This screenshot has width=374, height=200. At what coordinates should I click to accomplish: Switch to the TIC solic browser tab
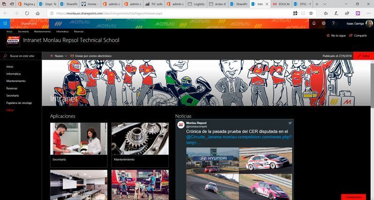point(154,4)
